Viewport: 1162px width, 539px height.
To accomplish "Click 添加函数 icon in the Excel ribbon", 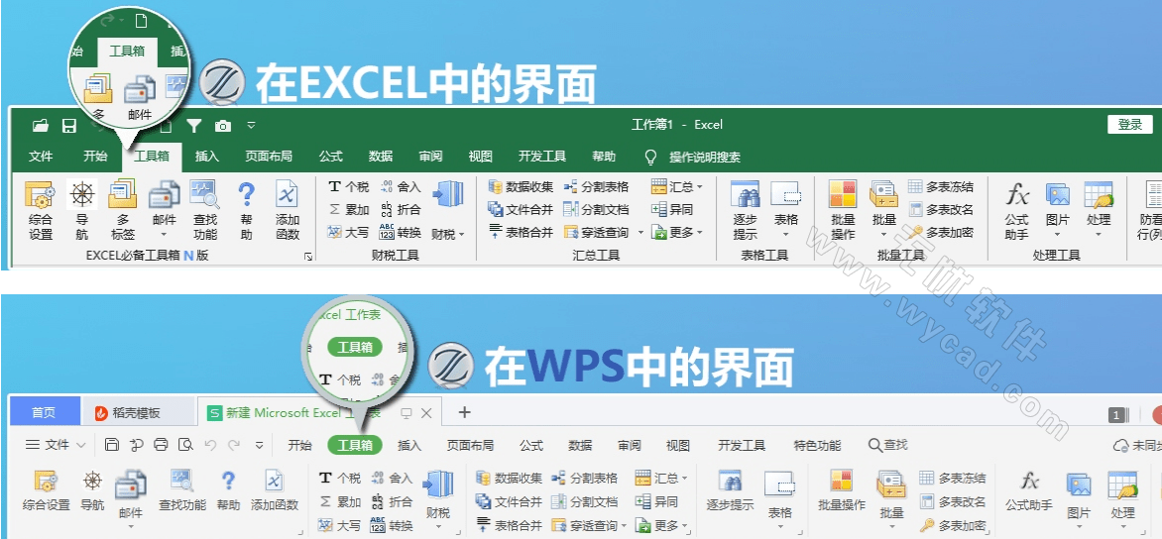I will click(x=287, y=194).
